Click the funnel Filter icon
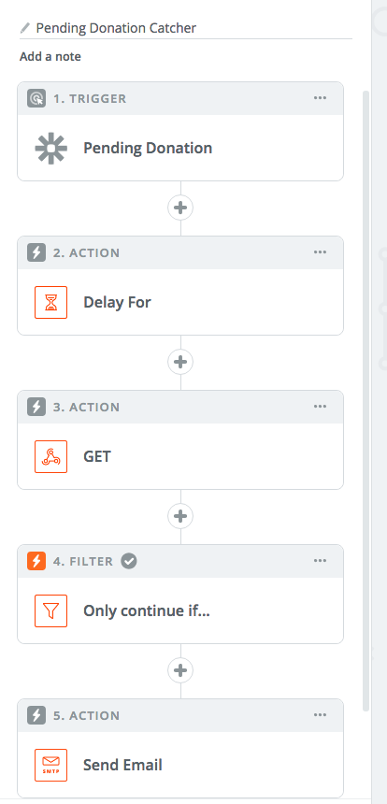 click(50, 610)
